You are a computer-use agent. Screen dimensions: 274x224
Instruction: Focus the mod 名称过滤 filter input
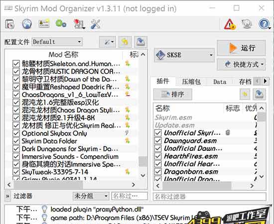tap(130, 196)
